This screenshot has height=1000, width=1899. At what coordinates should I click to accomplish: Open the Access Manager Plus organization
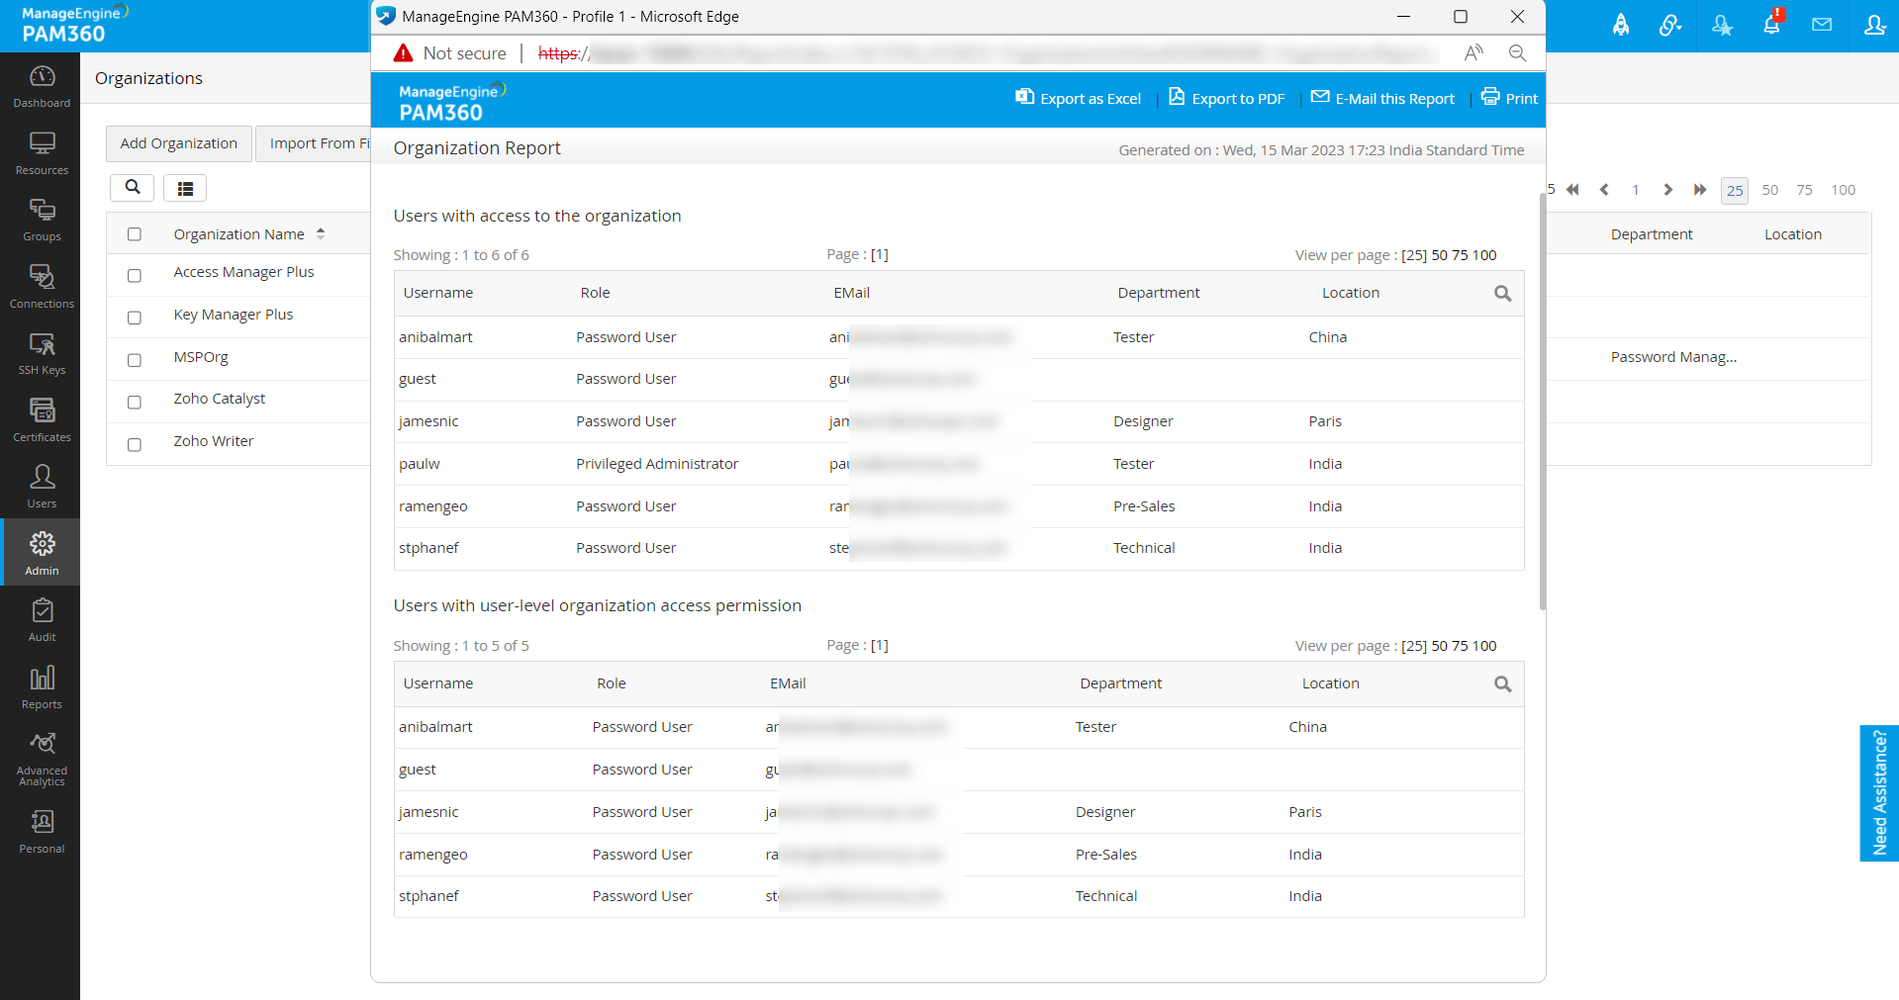(243, 272)
